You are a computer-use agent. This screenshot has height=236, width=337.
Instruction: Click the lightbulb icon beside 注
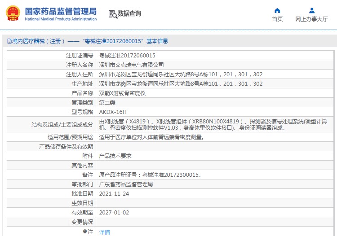tap(84, 232)
